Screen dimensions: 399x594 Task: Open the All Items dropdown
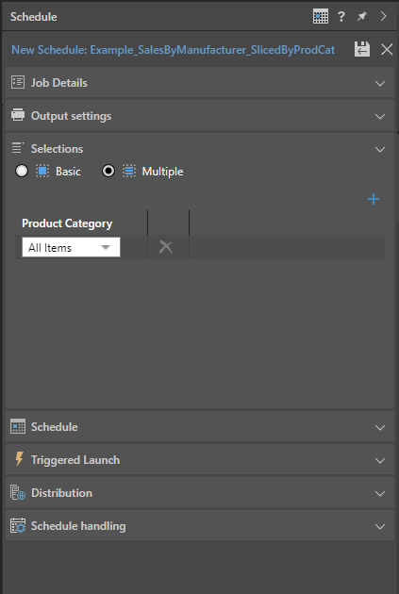72,247
